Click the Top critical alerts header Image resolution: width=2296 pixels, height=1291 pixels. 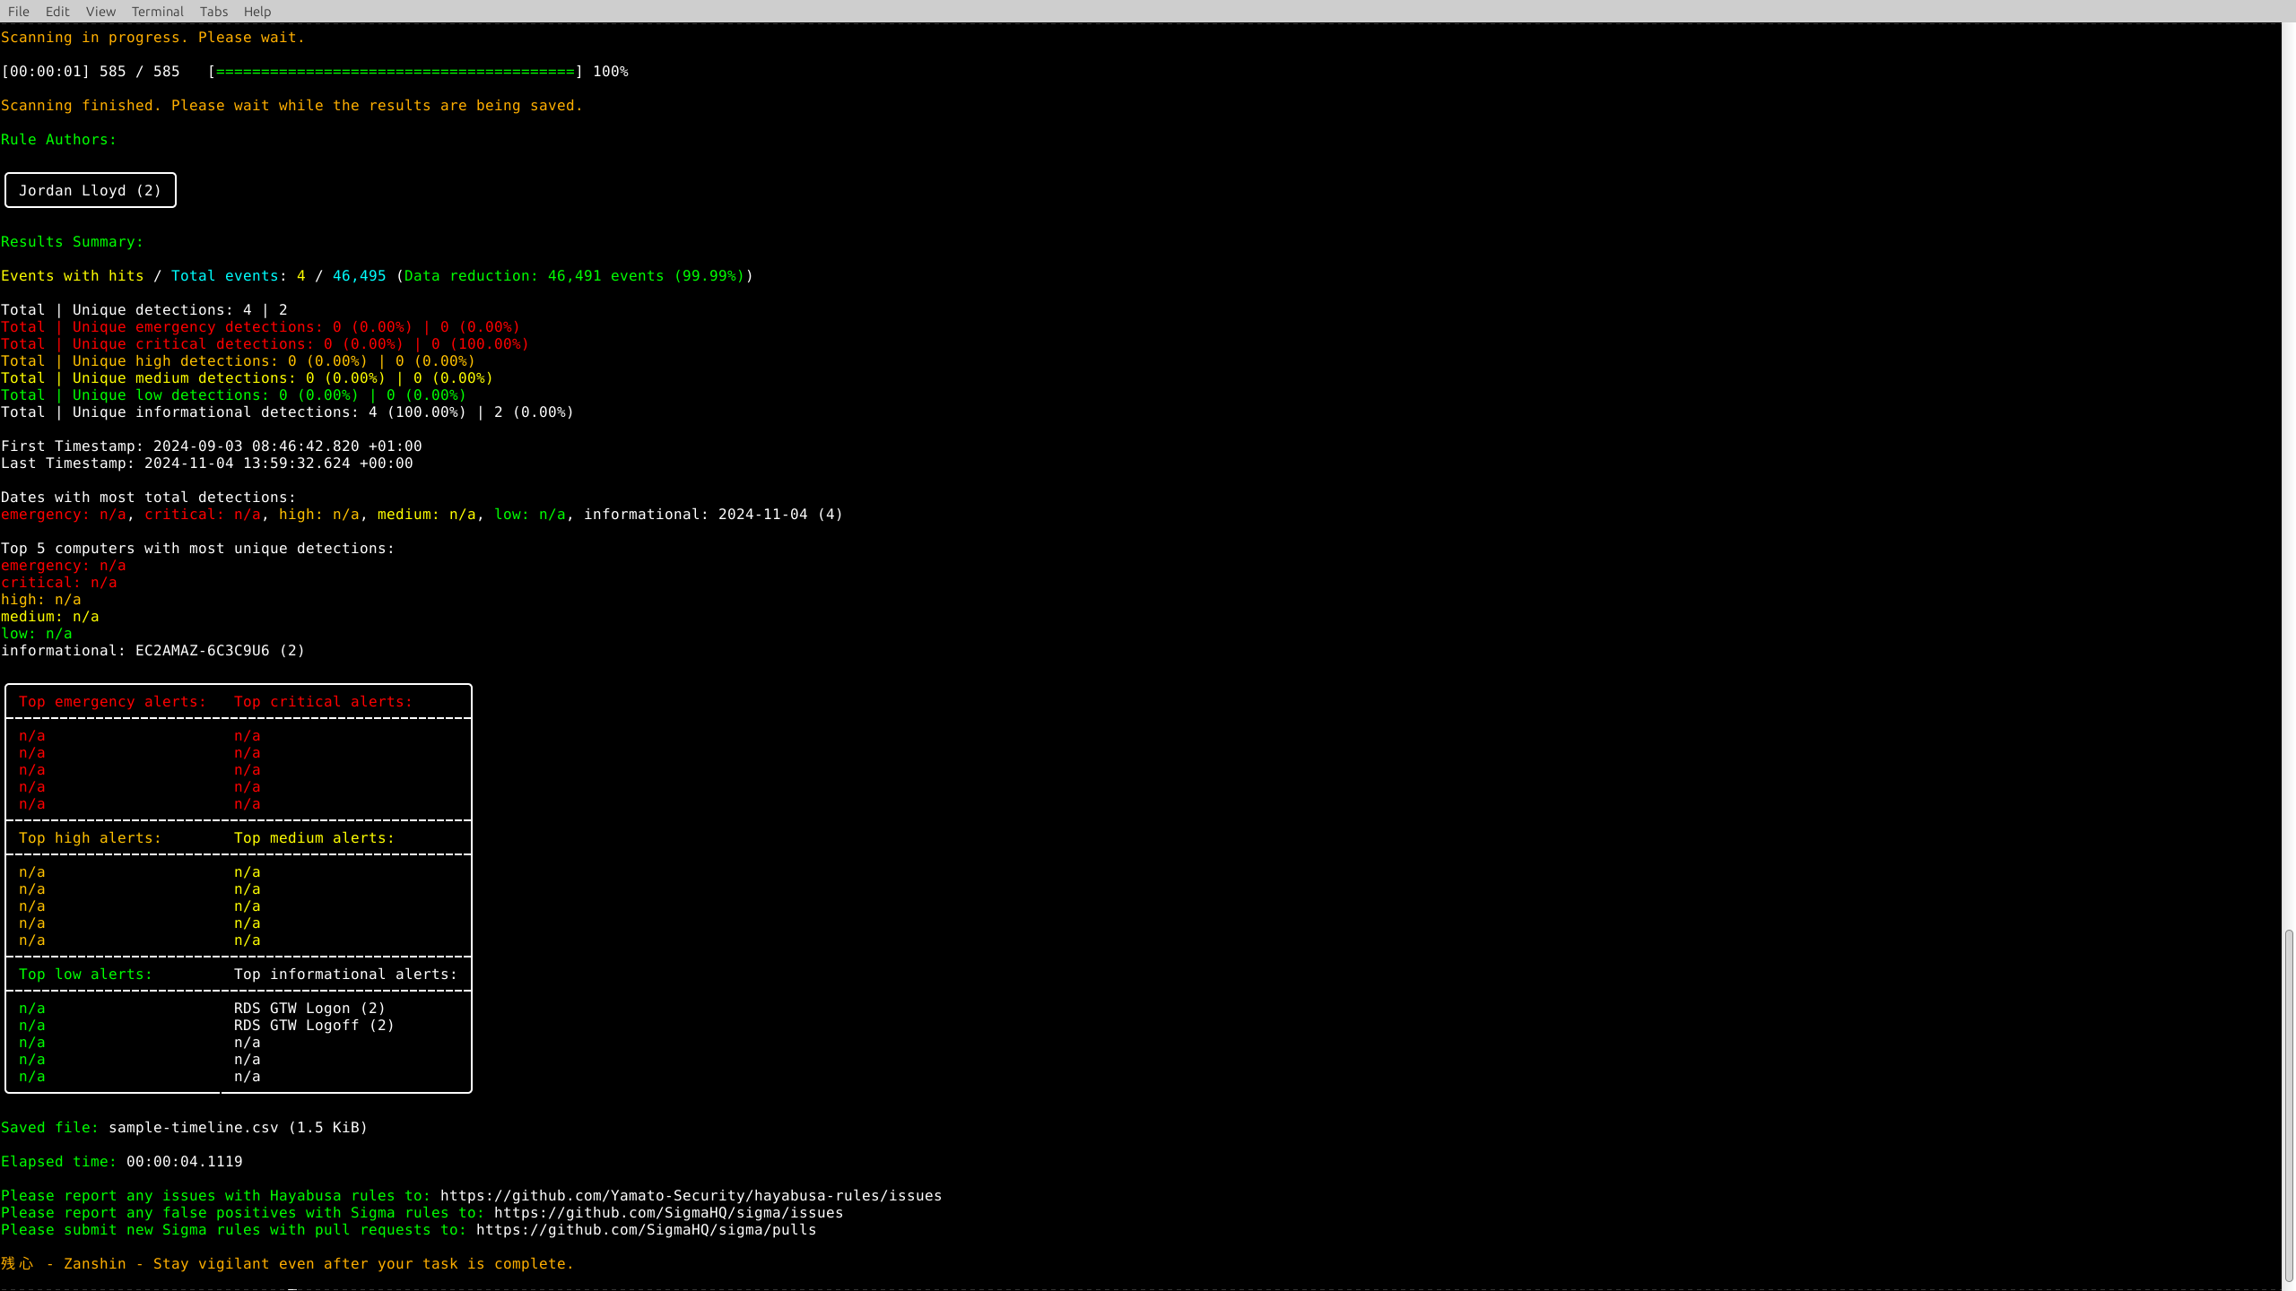(x=323, y=702)
